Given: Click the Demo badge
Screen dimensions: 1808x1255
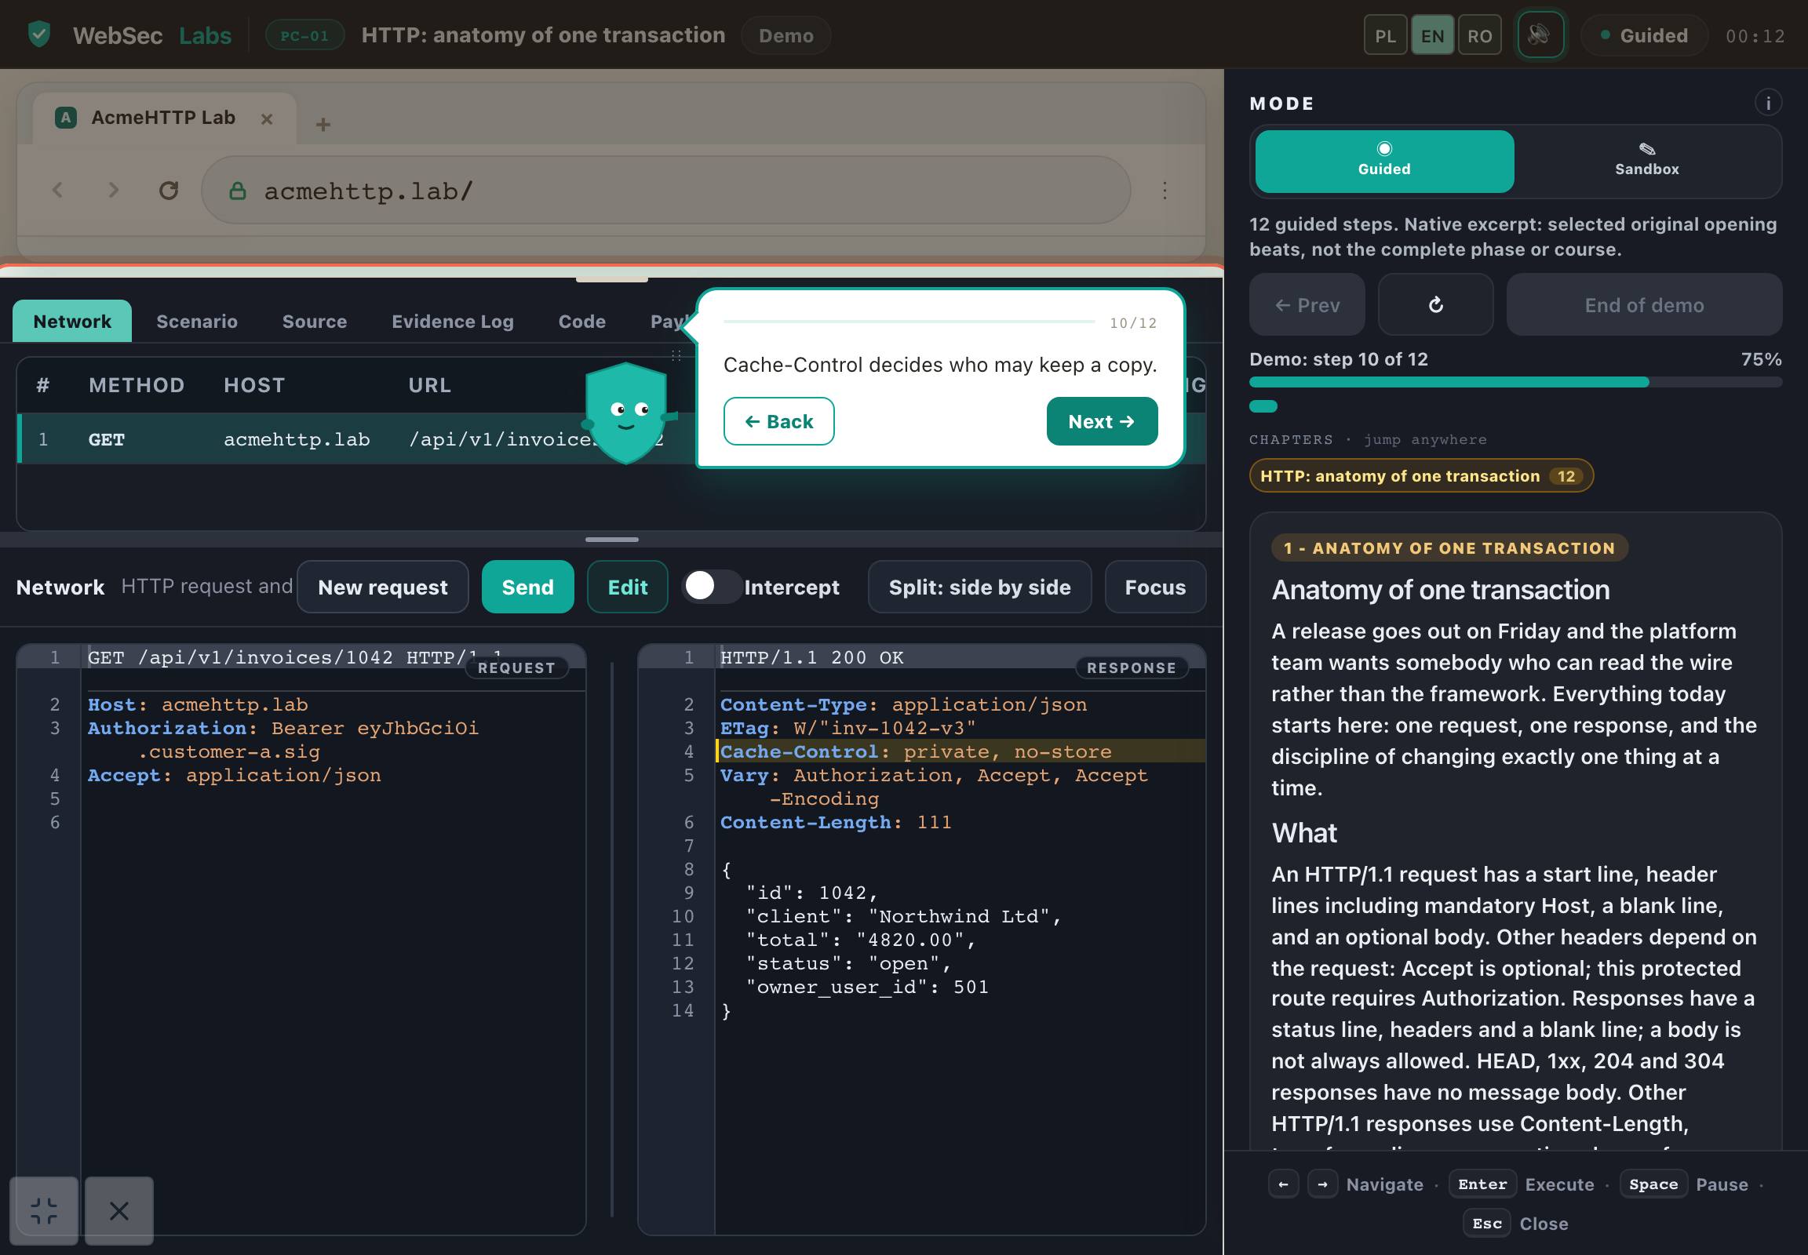Looking at the screenshot, I should click(786, 36).
